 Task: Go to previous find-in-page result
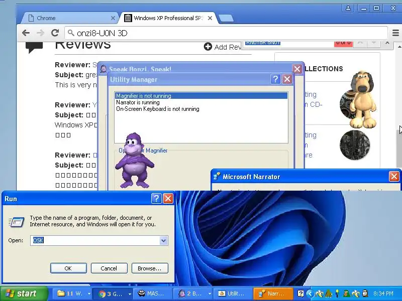(x=360, y=43)
